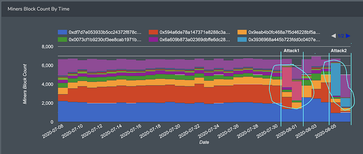Click the 1/2 legend page indicator

(x=341, y=36)
